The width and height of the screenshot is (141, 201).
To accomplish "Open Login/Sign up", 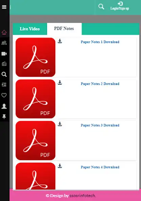I will (x=120, y=6).
